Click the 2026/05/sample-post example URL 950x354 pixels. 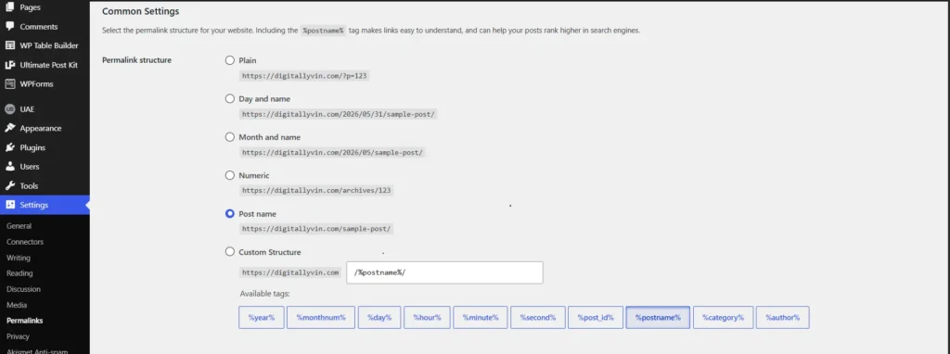tap(333, 153)
